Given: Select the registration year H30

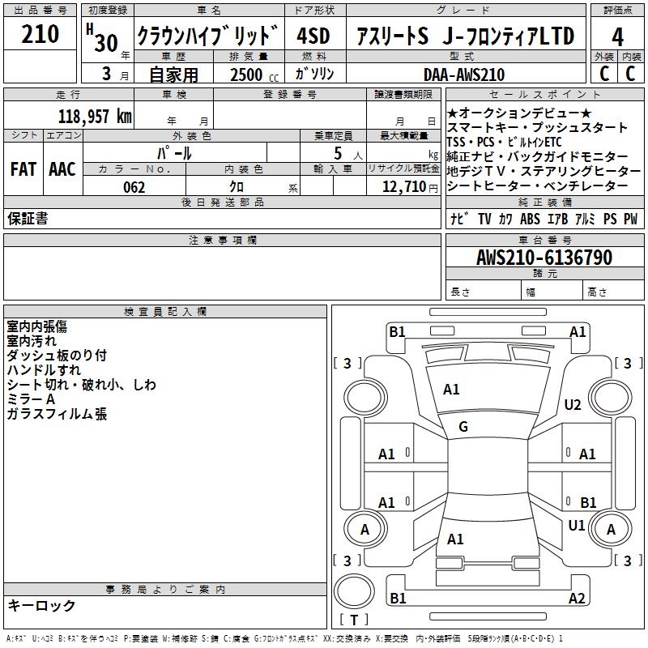Looking at the screenshot, I should (102, 38).
